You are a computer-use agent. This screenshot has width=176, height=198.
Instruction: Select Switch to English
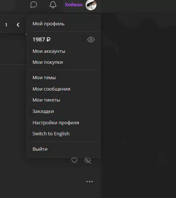pyautogui.click(x=51, y=134)
